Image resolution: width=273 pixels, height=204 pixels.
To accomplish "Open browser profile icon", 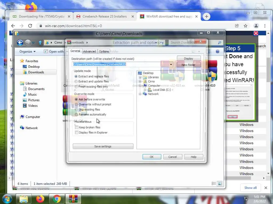I will point(256,26).
